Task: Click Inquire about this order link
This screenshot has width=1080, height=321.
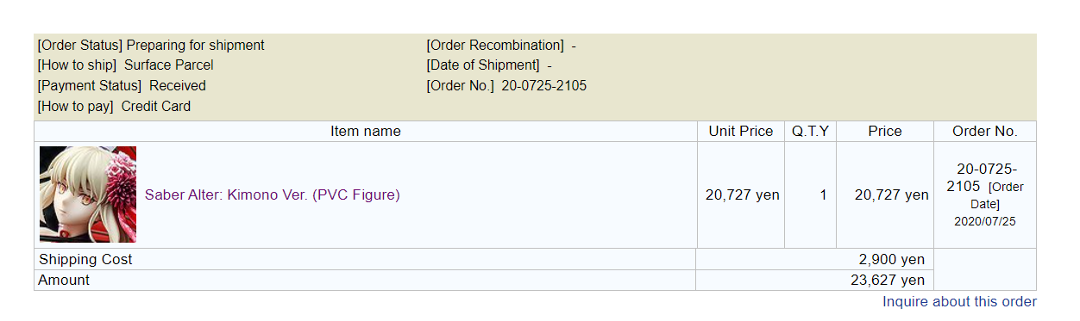Action: click(x=959, y=301)
